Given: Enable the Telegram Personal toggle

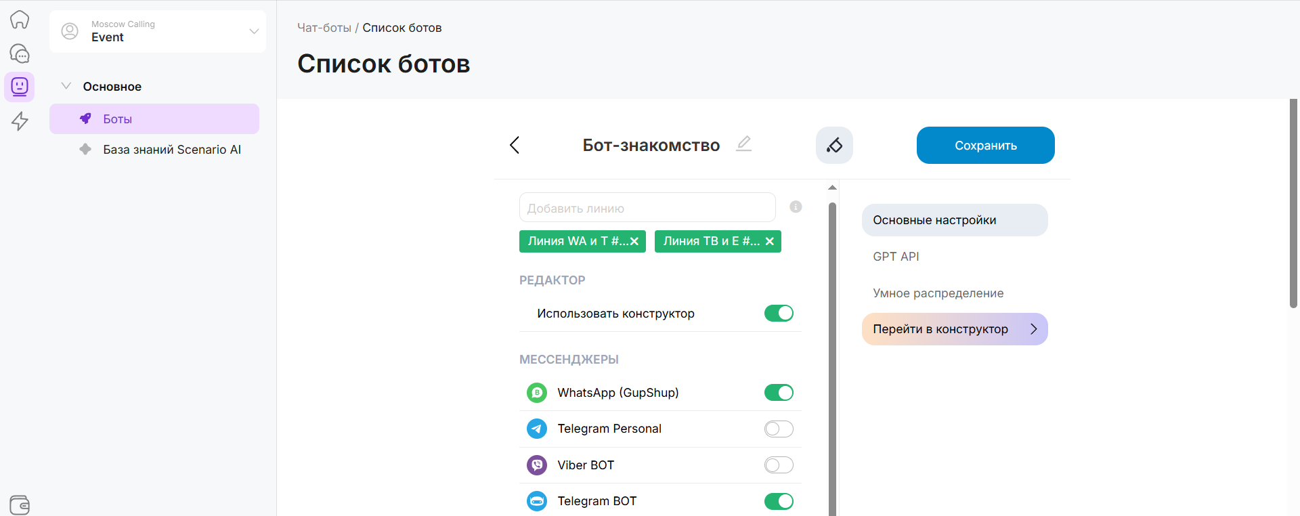Looking at the screenshot, I should pos(779,429).
